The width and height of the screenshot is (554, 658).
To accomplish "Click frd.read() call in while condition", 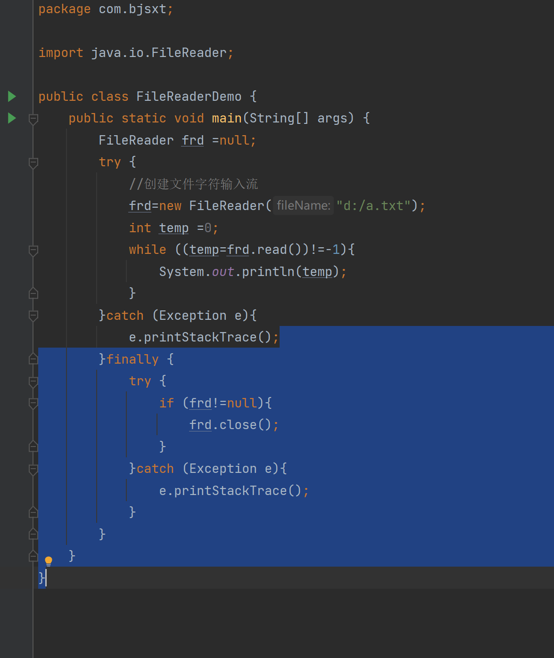I will click(x=265, y=250).
